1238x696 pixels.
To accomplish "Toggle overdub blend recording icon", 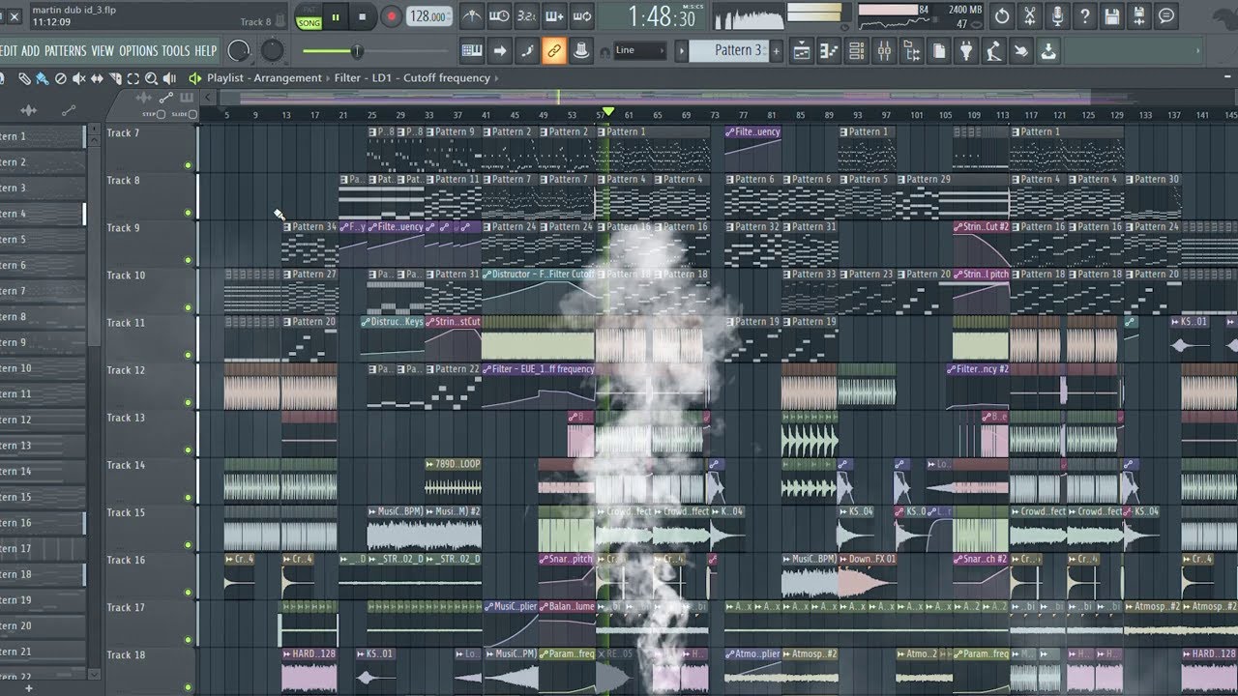I will pos(554,16).
